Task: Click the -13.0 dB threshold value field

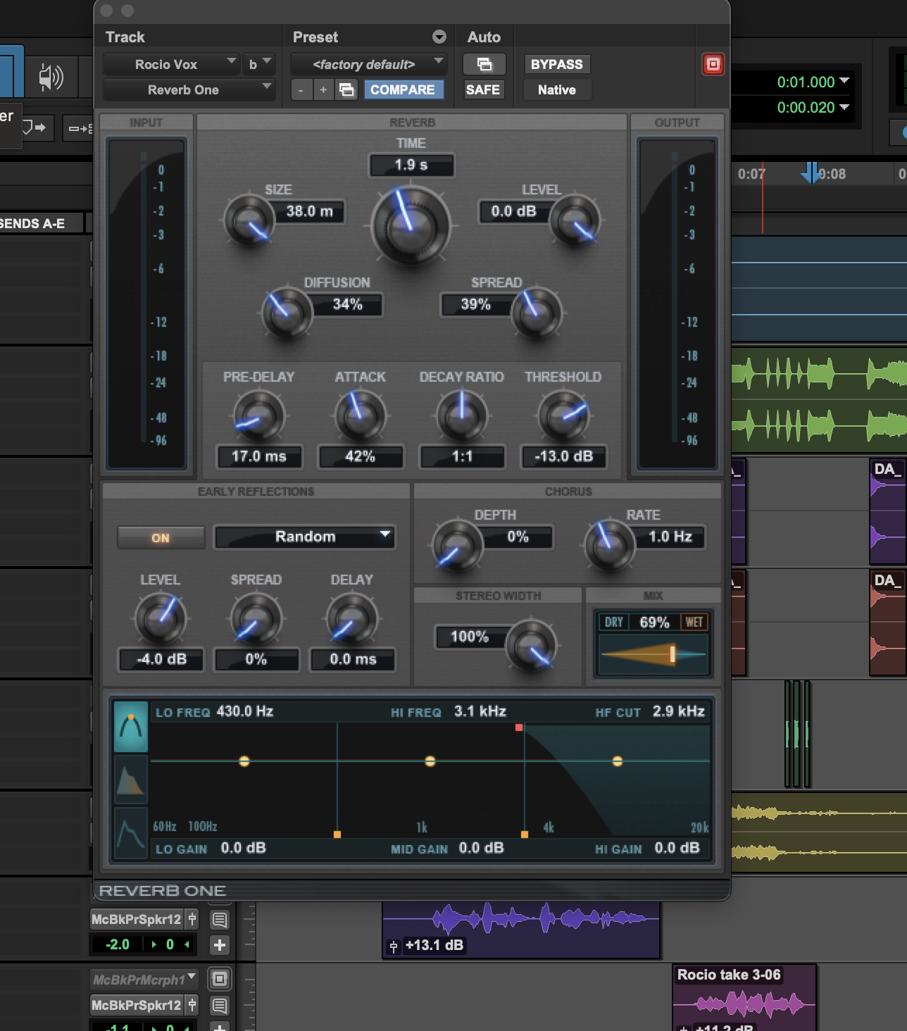Action: tap(563, 456)
